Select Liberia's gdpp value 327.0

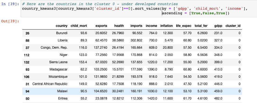[218, 40]
